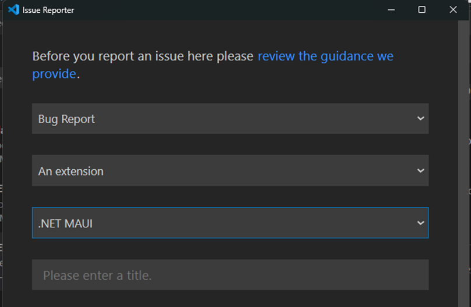Open the An extension source dropdown
471x307 pixels.
[230, 171]
